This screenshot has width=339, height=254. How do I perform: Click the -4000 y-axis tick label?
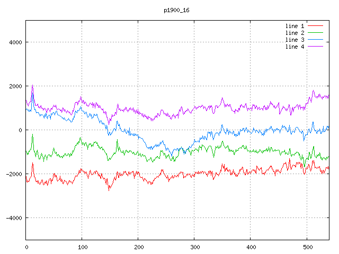click(13, 218)
